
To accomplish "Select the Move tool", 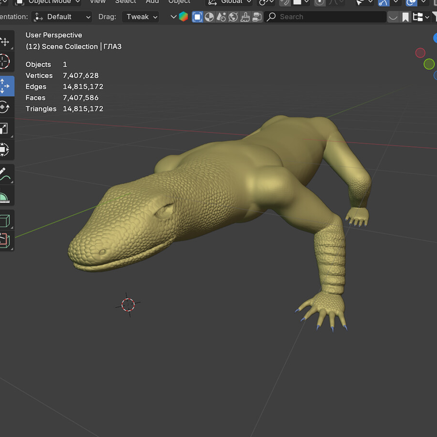I will (6, 86).
